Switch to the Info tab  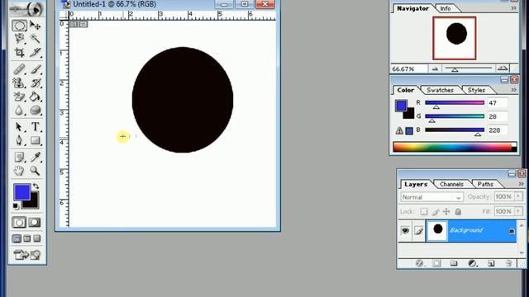pyautogui.click(x=446, y=8)
